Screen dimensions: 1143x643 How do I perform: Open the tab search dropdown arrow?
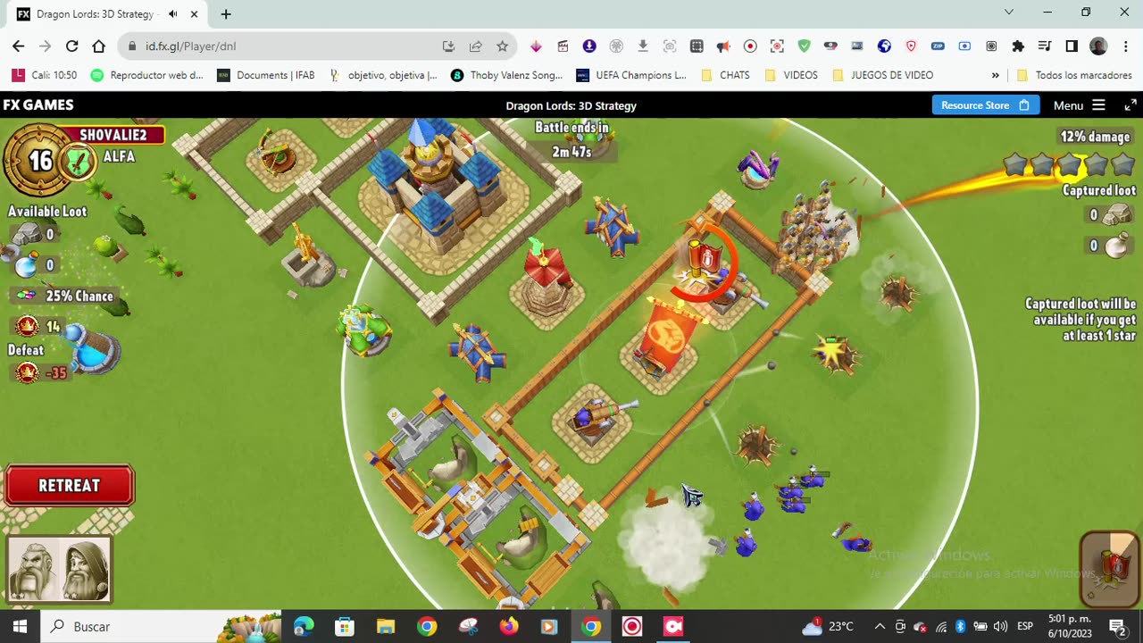1009,13
